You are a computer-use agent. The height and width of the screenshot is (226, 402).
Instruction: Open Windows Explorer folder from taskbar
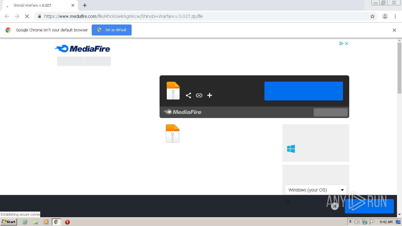point(35,222)
